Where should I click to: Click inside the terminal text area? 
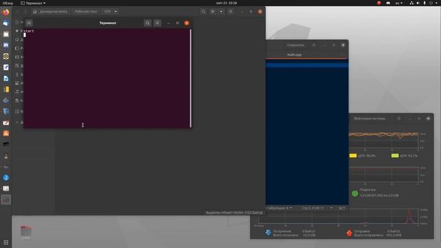point(107,79)
